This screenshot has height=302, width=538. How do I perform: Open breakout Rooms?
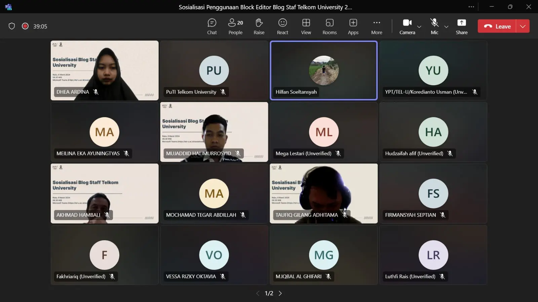[x=330, y=27]
